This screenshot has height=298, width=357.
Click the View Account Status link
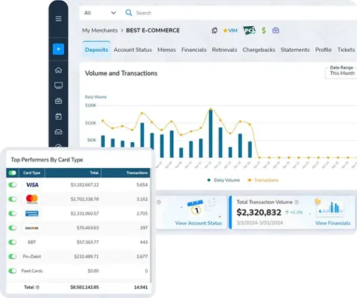point(198,223)
